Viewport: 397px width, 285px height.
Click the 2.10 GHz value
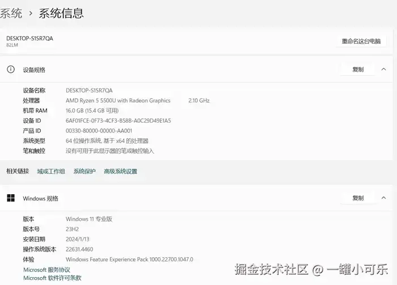pyautogui.click(x=198, y=100)
